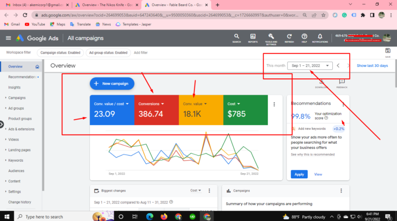Click the Save icon in filter bar
The height and width of the screenshot is (221, 397).
pos(388,51)
